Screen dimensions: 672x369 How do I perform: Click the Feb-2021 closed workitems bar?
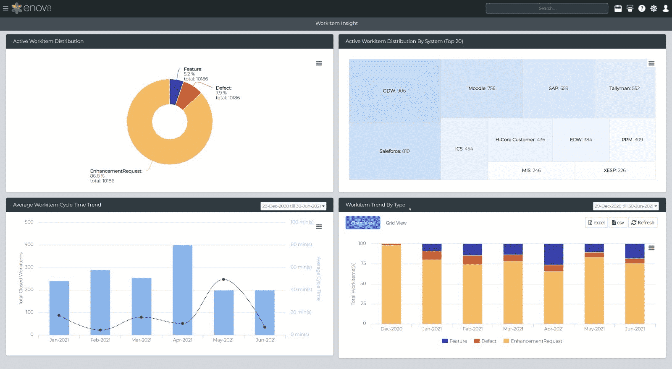pos(100,302)
